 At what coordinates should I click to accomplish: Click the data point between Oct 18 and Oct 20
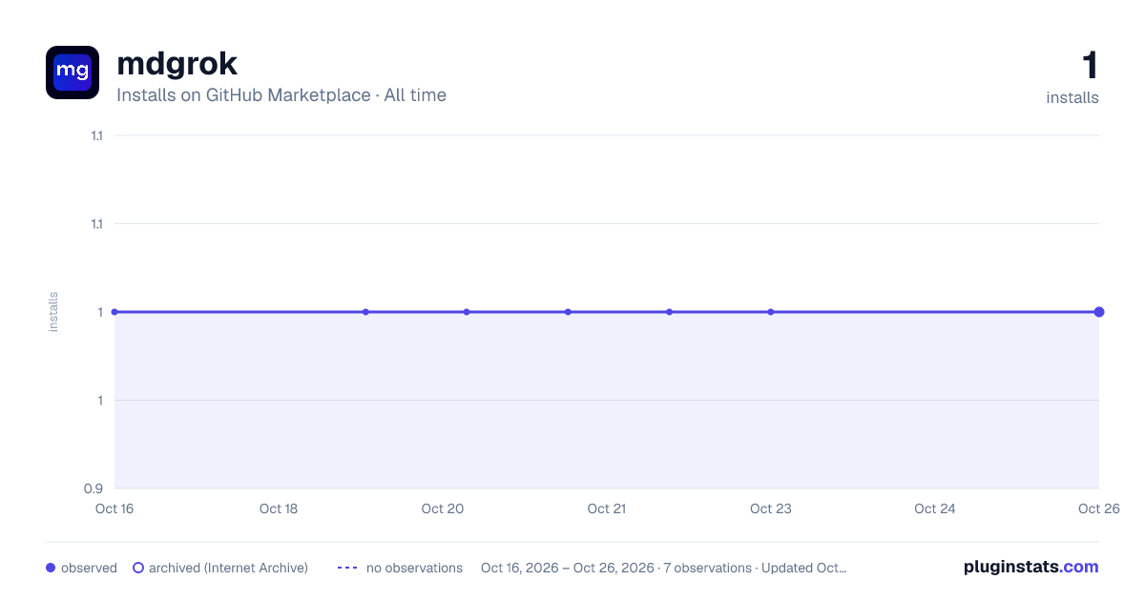365,312
